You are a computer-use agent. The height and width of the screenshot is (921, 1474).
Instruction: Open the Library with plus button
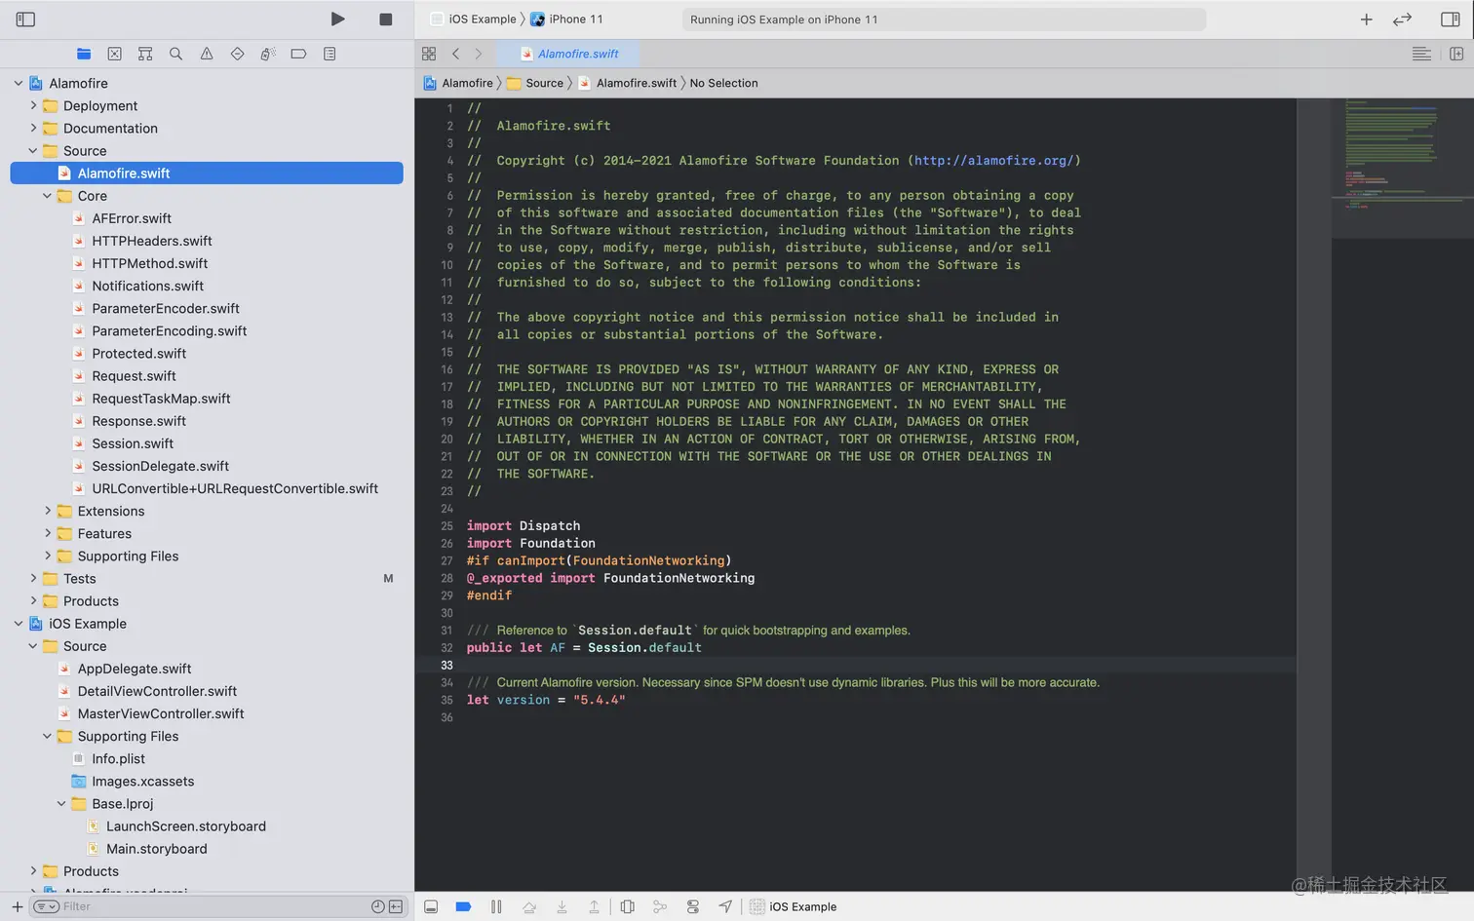(1366, 19)
